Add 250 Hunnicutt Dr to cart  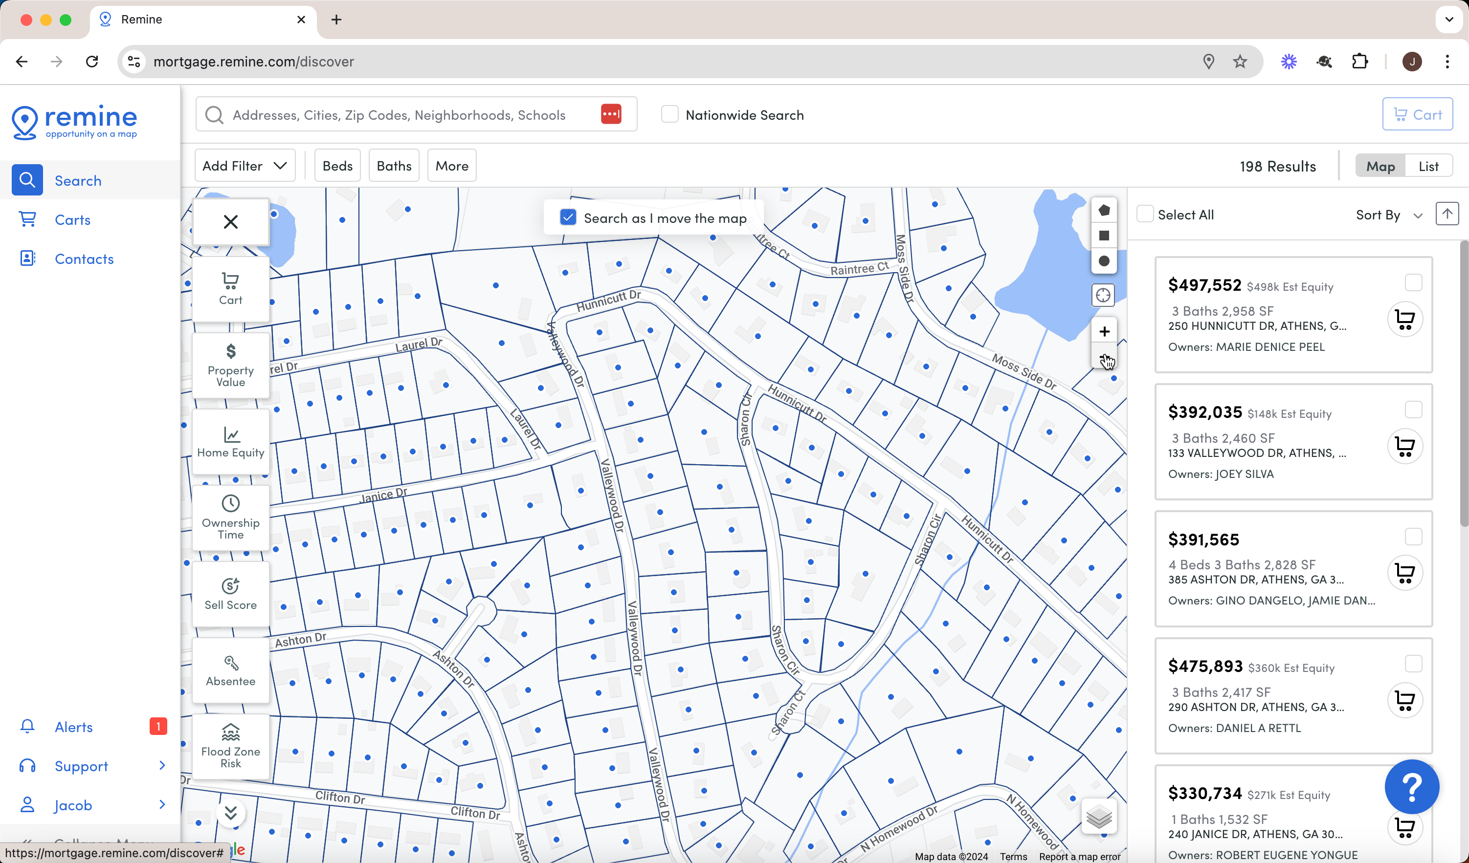[x=1405, y=319]
